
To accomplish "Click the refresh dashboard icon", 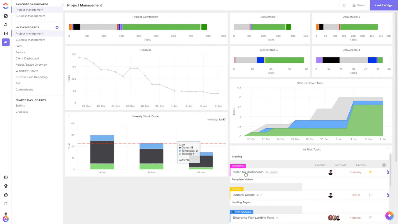I will coord(344,5).
